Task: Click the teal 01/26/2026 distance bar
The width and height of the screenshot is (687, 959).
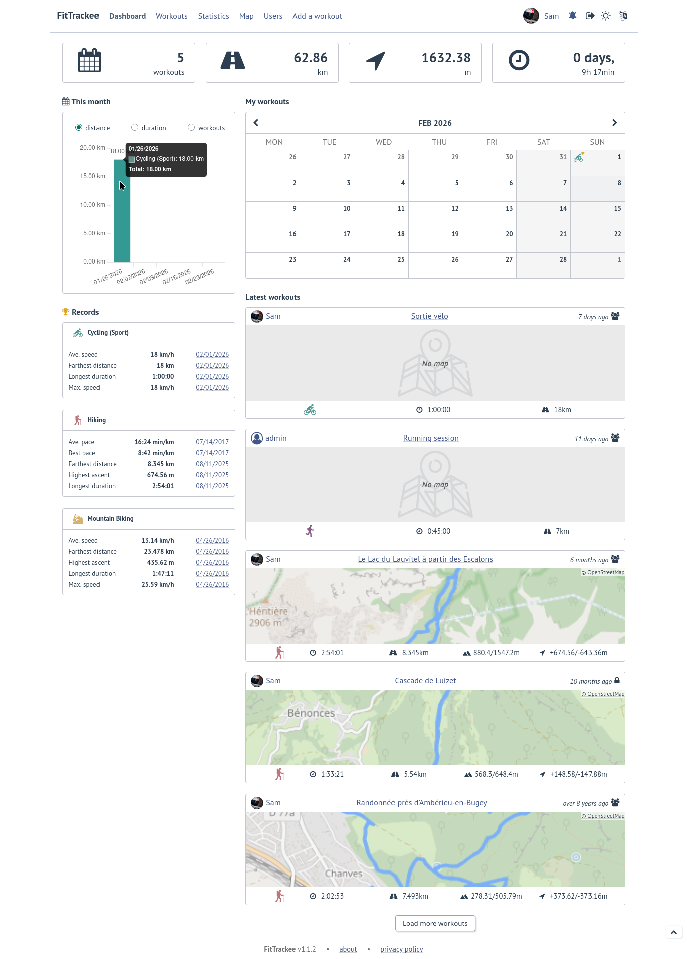Action: tap(122, 211)
